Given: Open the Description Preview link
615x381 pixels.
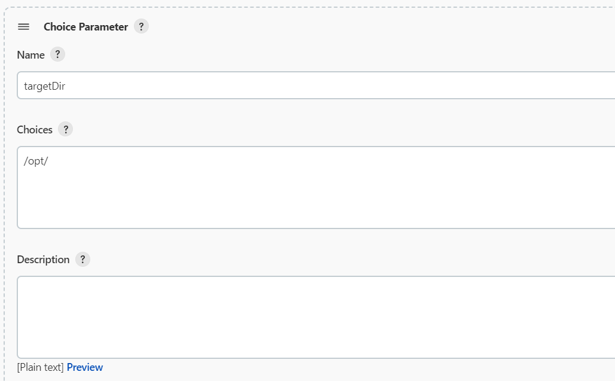Looking at the screenshot, I should [85, 367].
